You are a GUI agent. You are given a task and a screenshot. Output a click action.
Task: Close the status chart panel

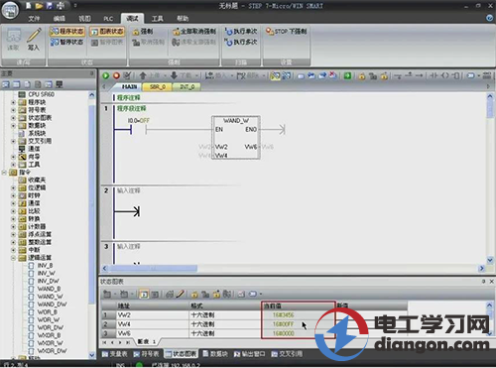click(491, 281)
